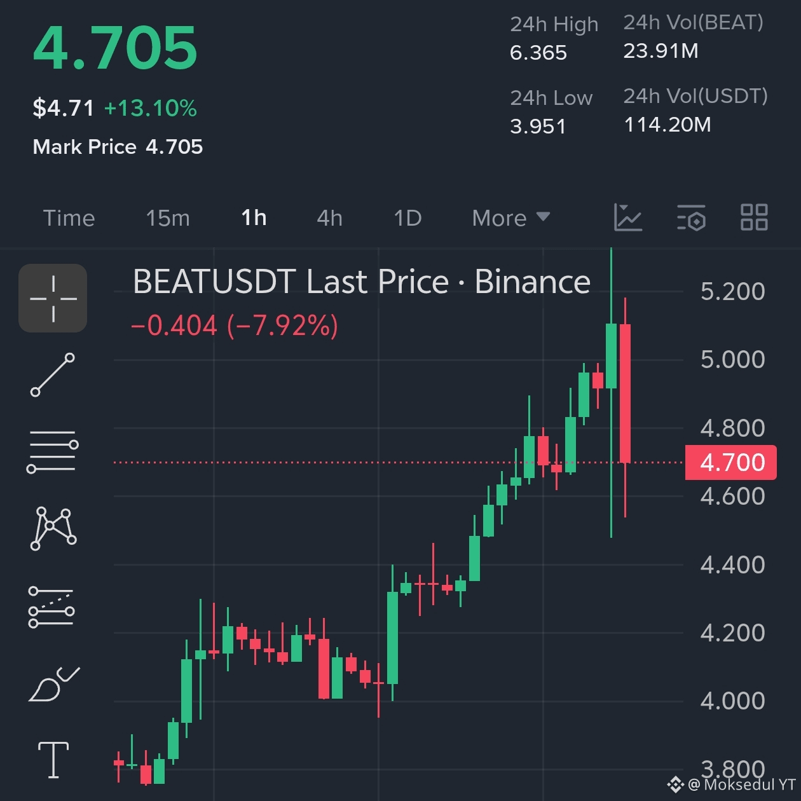Viewport: 801px width, 801px height.
Task: Click the −0.404 (−7.92%) change label
Action: (235, 325)
